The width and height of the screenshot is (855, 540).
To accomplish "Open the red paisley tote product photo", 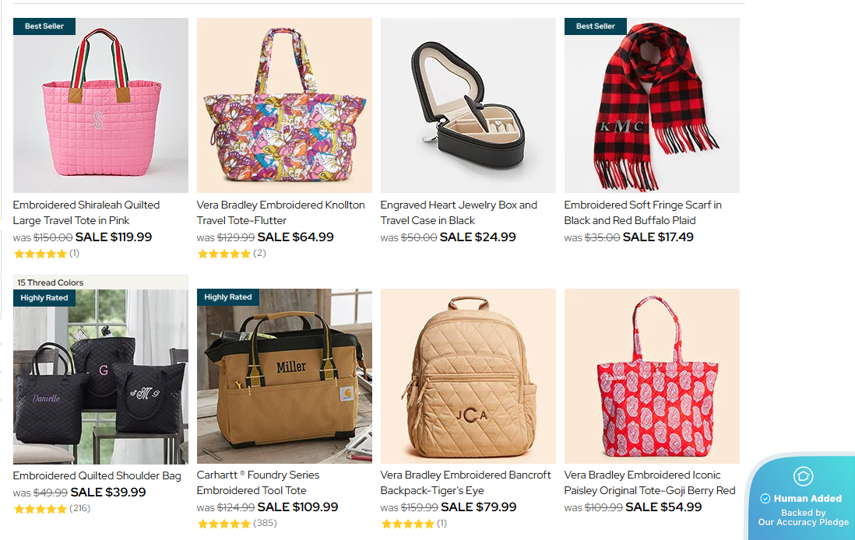I will tap(652, 377).
